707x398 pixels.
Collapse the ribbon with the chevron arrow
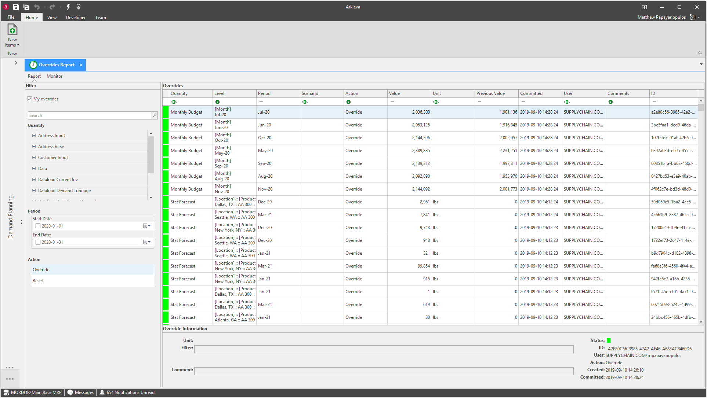pos(700,53)
